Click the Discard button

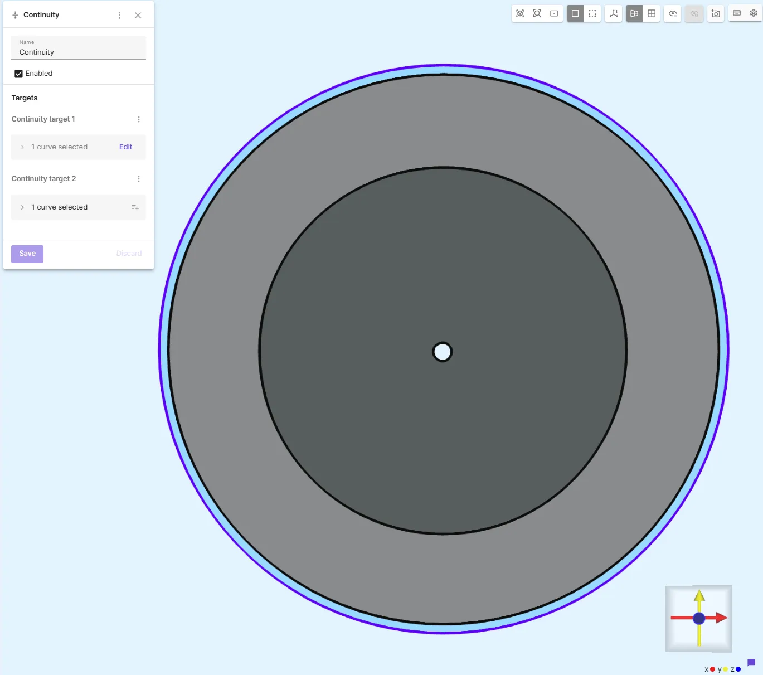[x=129, y=254]
